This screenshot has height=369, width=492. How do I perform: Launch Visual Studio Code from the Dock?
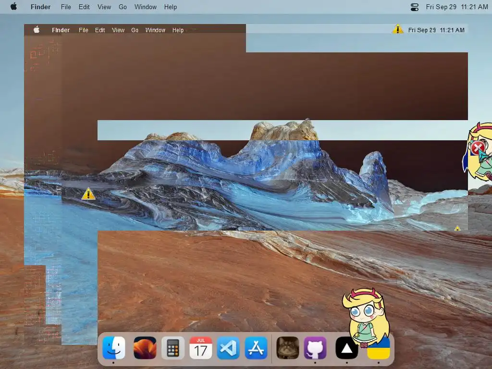tap(228, 348)
